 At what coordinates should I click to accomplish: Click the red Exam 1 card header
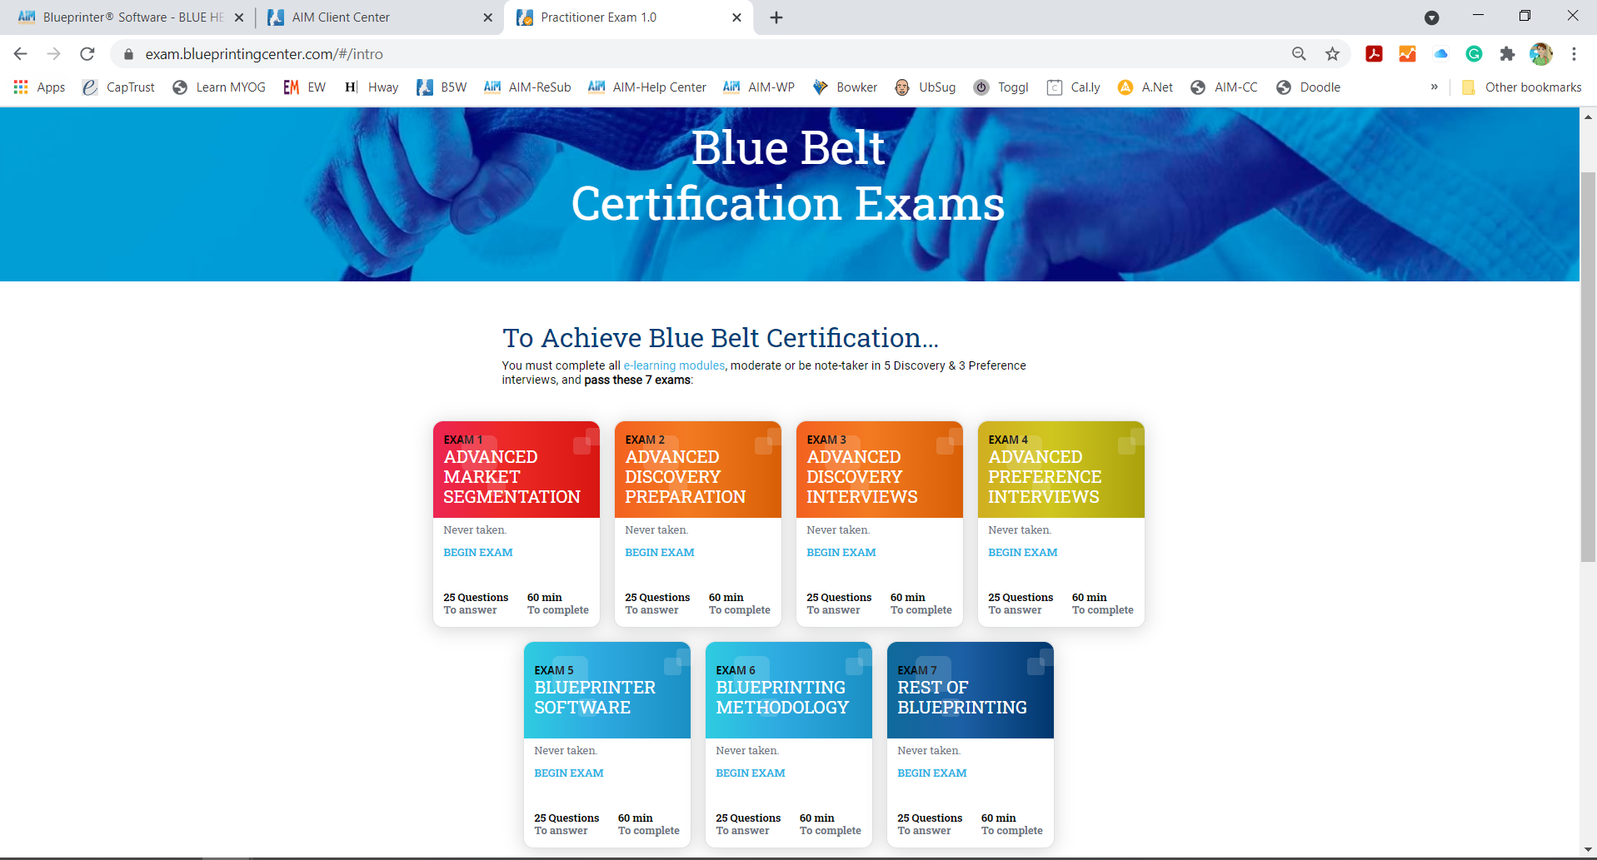pos(517,470)
